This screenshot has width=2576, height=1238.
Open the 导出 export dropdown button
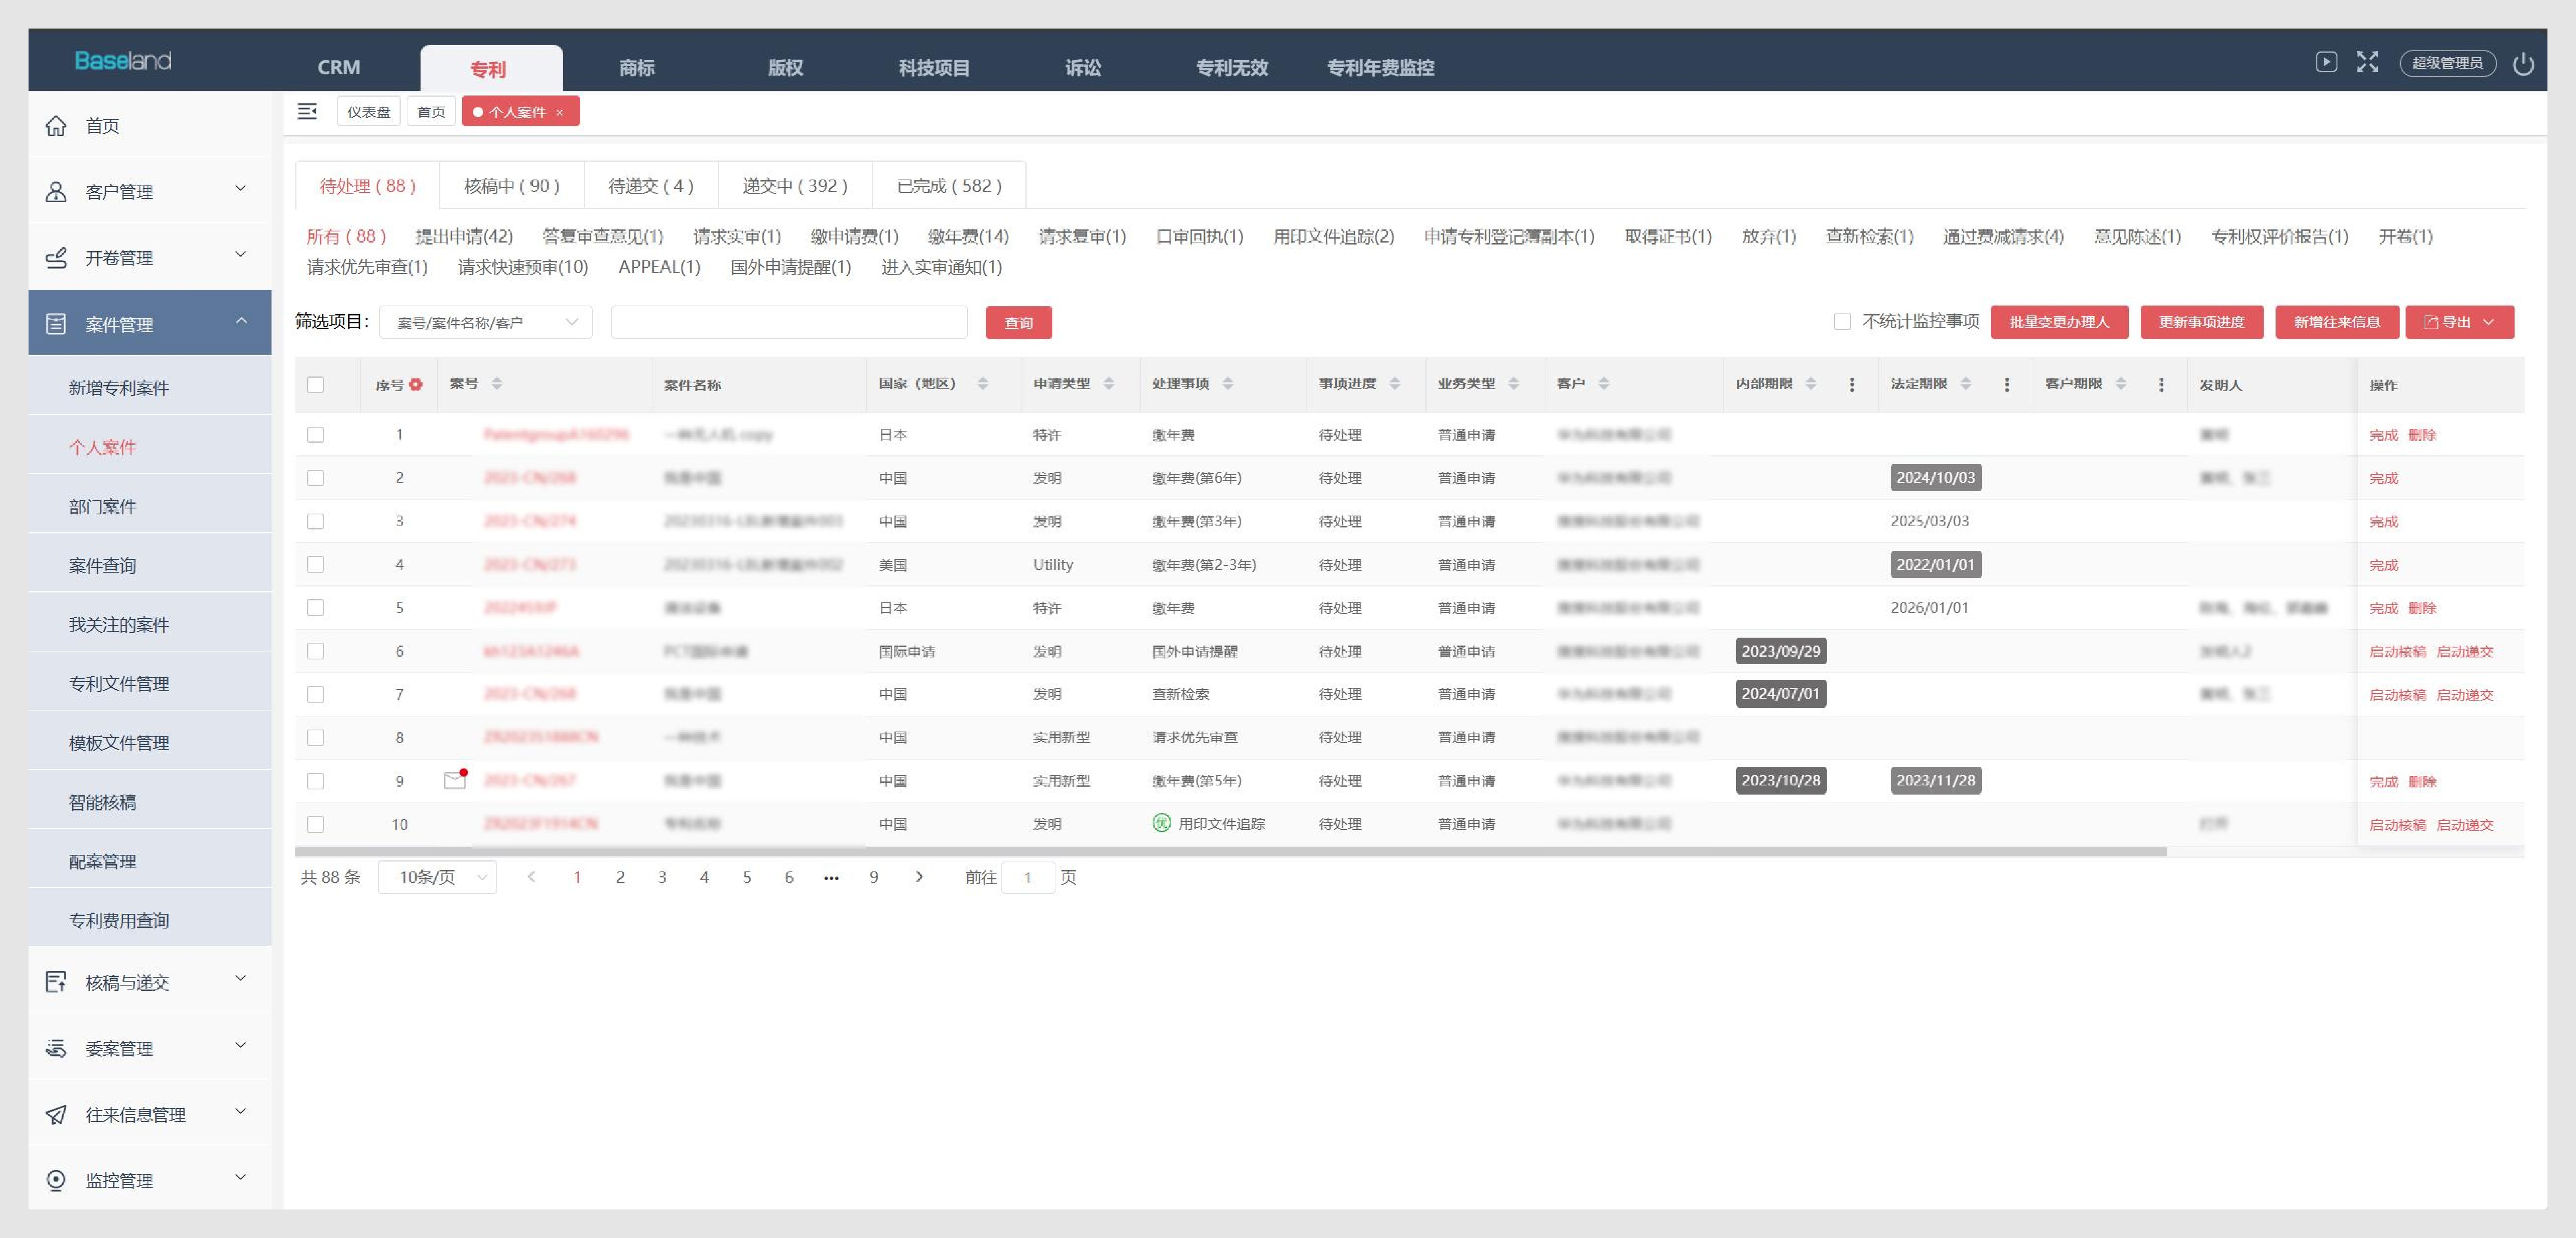(x=2459, y=322)
